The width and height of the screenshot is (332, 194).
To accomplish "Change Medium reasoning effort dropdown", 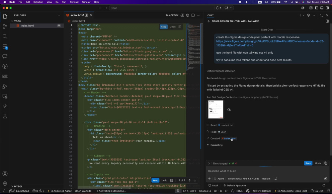I will point(266,178).
